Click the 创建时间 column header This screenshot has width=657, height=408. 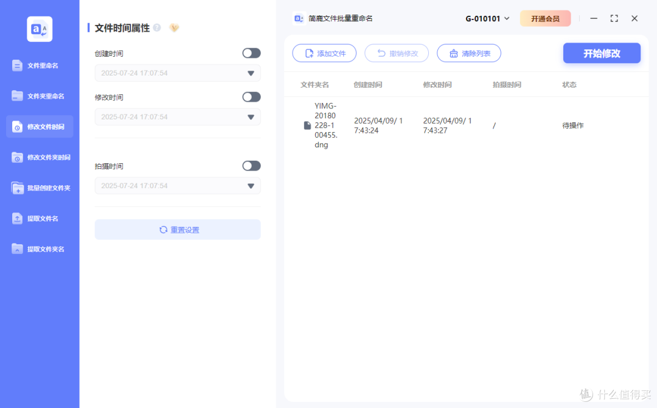pyautogui.click(x=368, y=85)
